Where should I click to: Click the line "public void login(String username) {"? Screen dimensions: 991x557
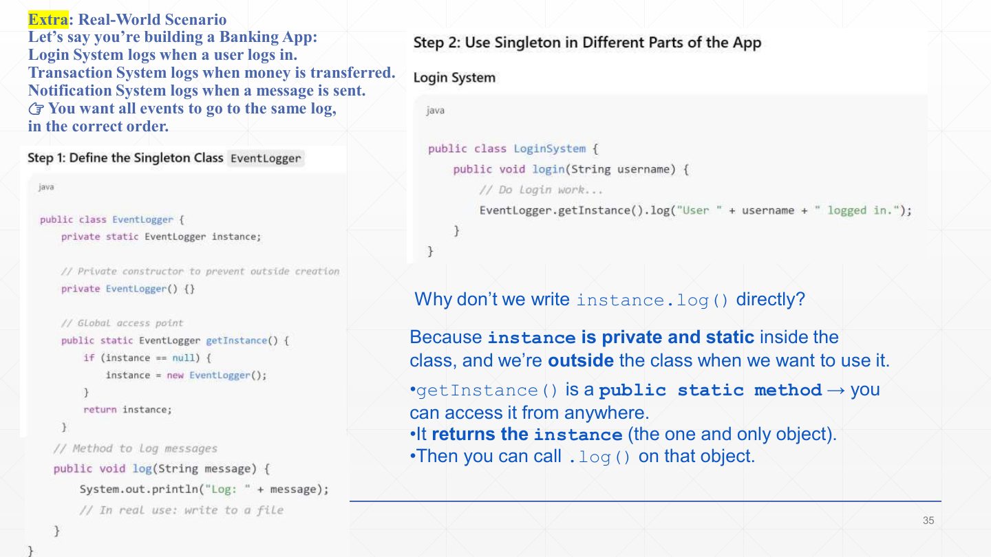[x=571, y=169]
